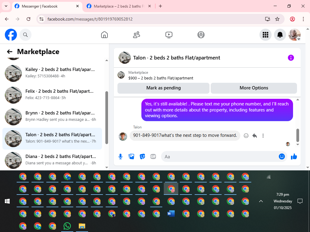Screen dimensions: 310x232
Task: Open WhatsApp from the taskbar
Action: pyautogui.click(x=67, y=226)
